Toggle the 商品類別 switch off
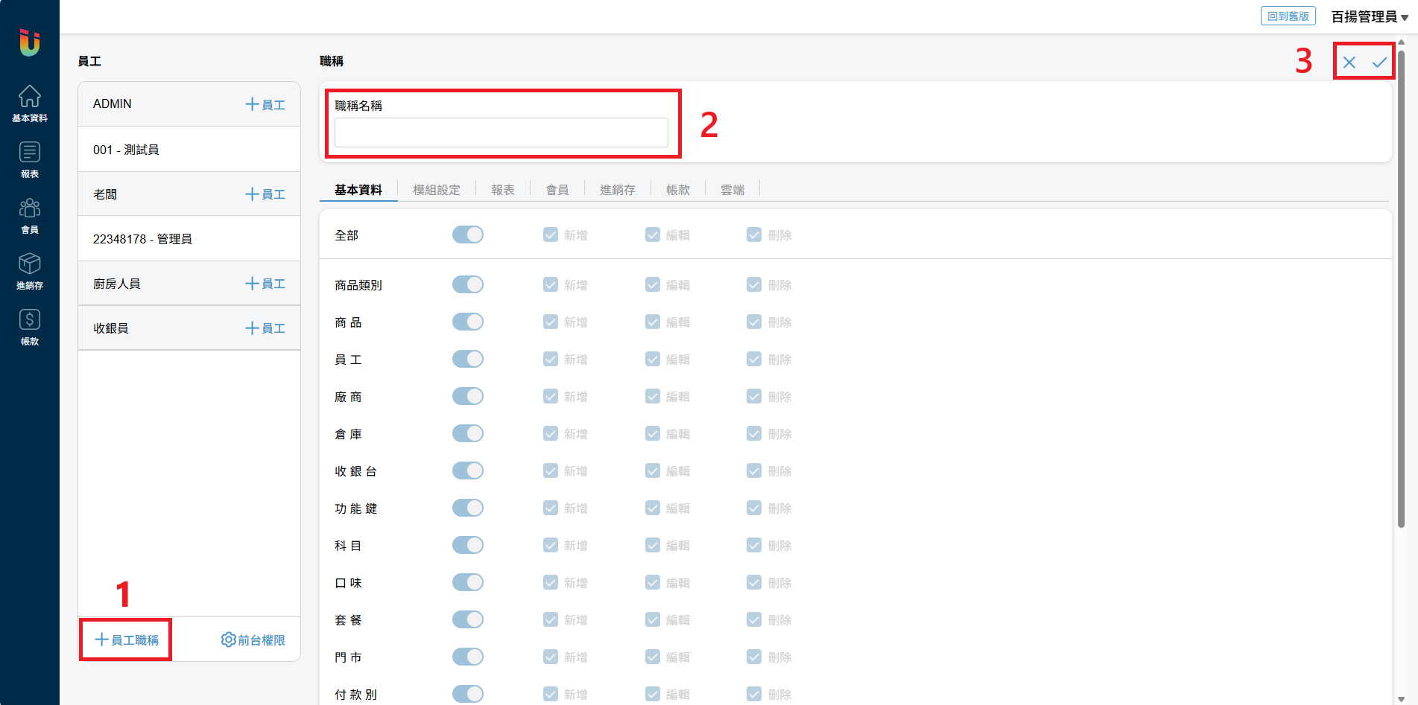This screenshot has height=705, width=1418. point(468,285)
